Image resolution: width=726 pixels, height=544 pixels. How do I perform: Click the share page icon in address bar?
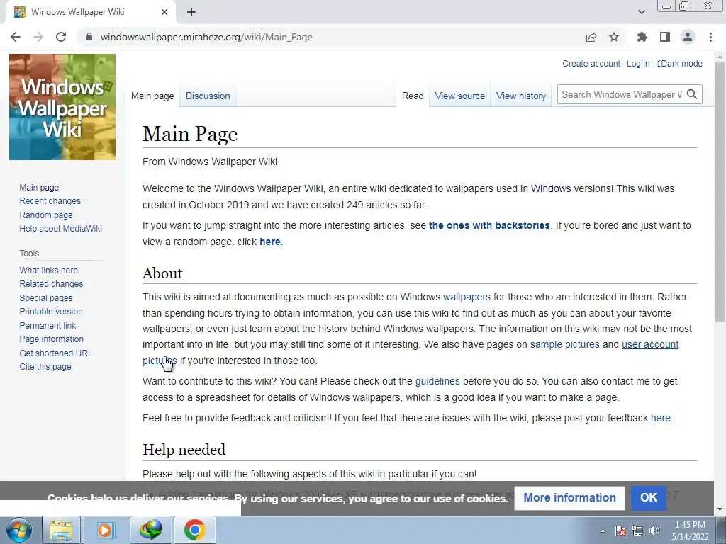tap(591, 37)
